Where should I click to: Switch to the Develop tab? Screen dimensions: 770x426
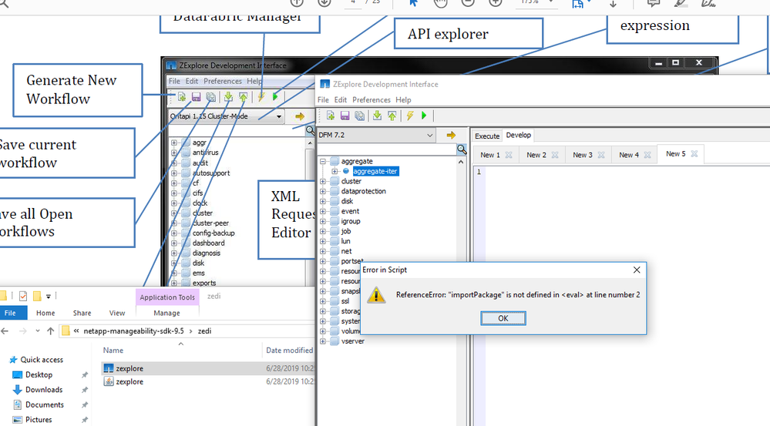coord(519,135)
